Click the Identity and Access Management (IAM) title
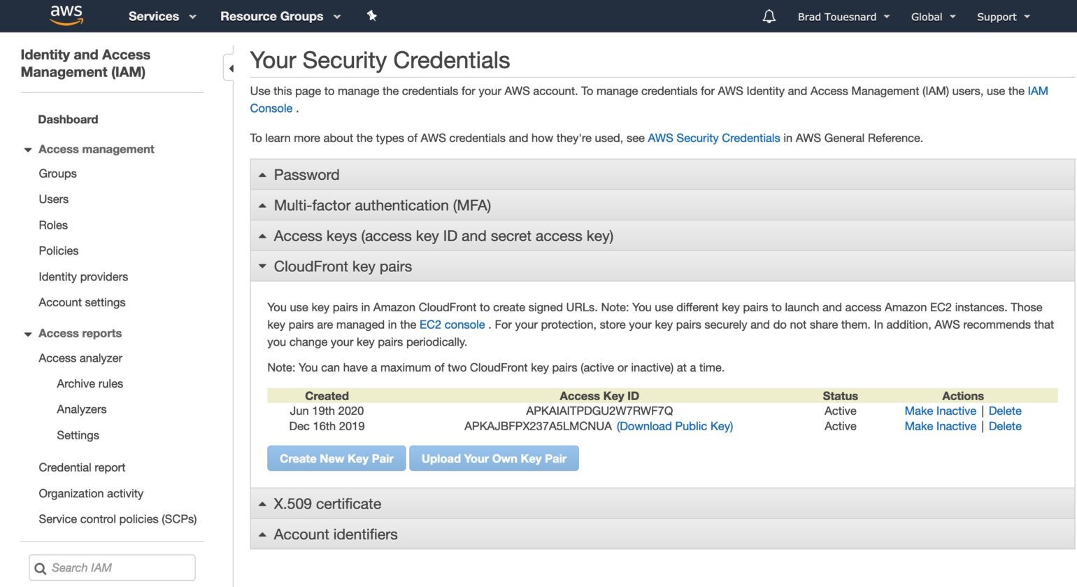Viewport: 1077px width, 587px height. click(x=85, y=63)
